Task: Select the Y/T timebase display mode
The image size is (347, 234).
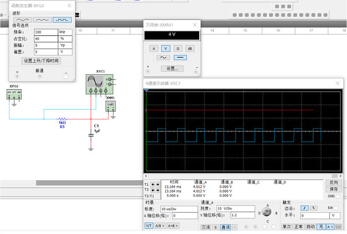Action: pos(148,226)
